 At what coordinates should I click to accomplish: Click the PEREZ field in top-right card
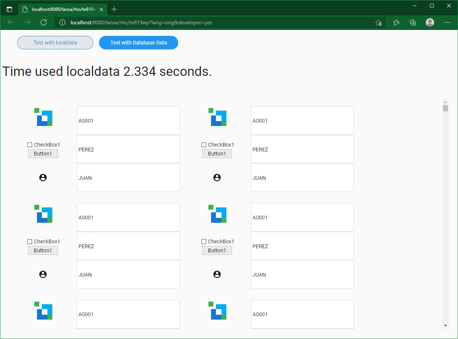coord(302,149)
